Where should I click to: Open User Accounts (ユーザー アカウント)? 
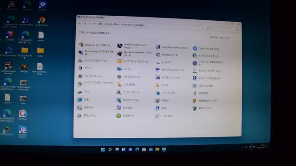tap(129, 92)
